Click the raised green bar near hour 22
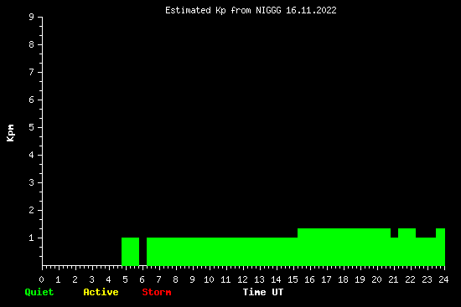The width and height of the screenshot is (461, 307). tap(407, 247)
